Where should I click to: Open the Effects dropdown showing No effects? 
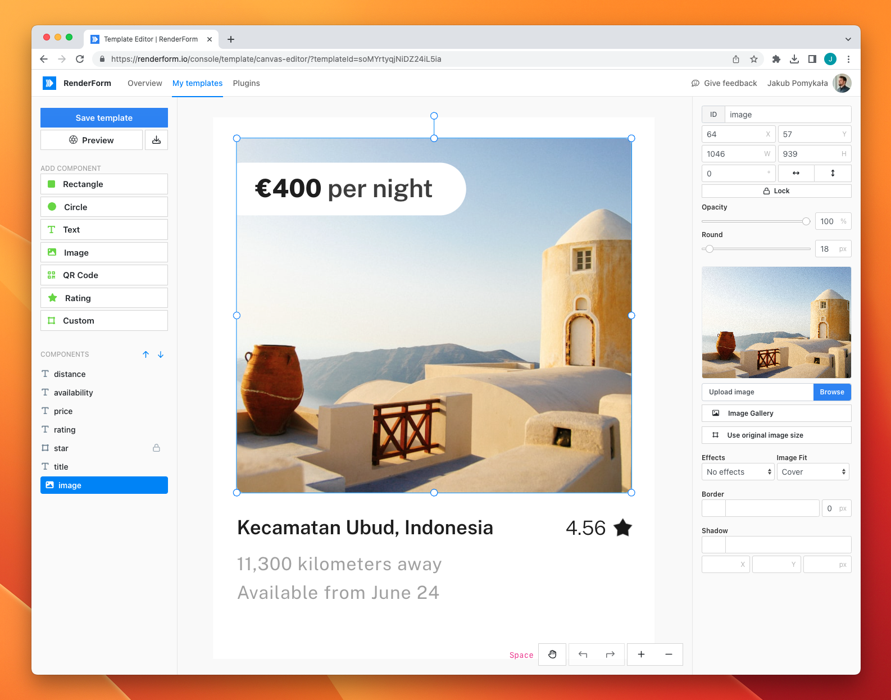pos(738,472)
